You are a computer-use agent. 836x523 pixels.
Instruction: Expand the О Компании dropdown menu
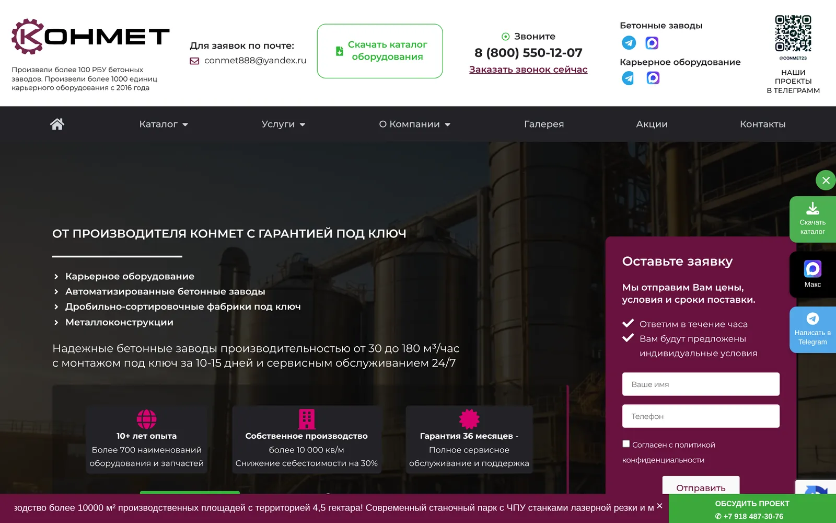414,124
